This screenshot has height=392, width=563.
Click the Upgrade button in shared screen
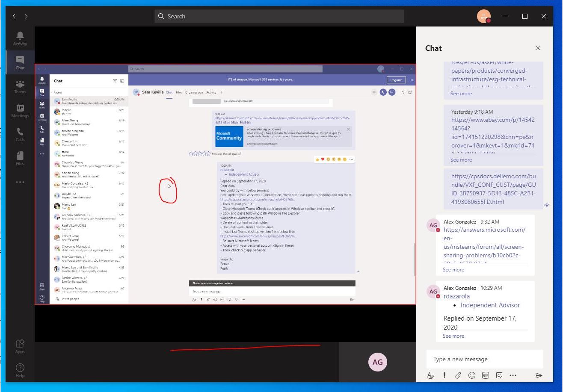(x=396, y=80)
